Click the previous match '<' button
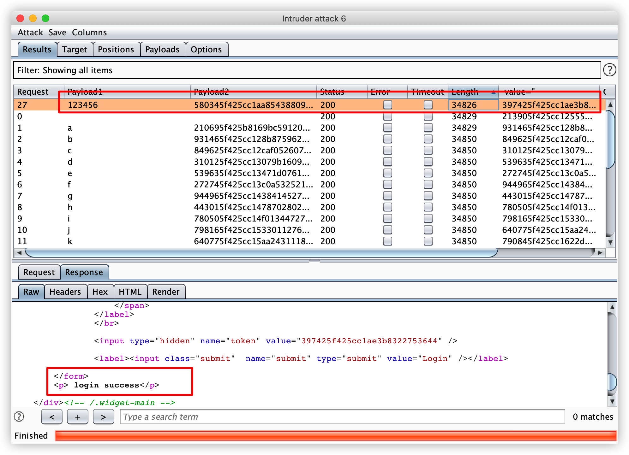This screenshot has width=629, height=455. tap(52, 417)
